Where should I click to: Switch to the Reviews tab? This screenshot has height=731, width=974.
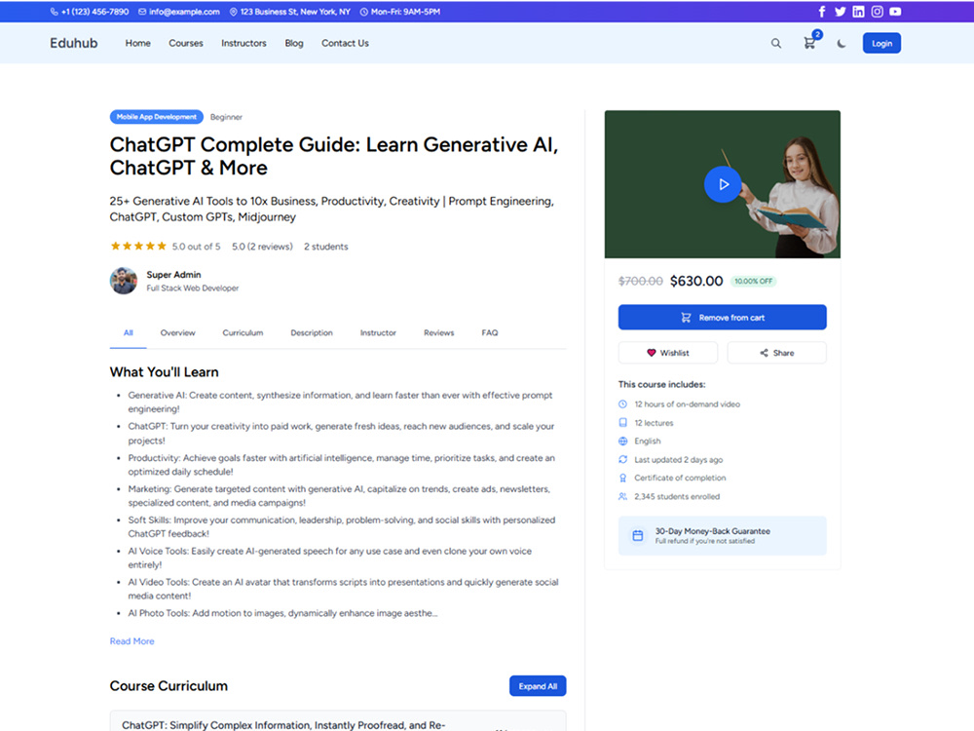(x=439, y=333)
